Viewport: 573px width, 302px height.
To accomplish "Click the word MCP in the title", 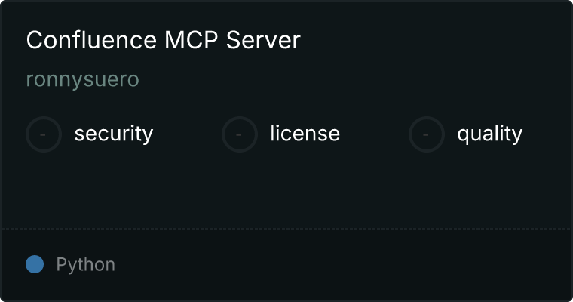I will click(192, 39).
